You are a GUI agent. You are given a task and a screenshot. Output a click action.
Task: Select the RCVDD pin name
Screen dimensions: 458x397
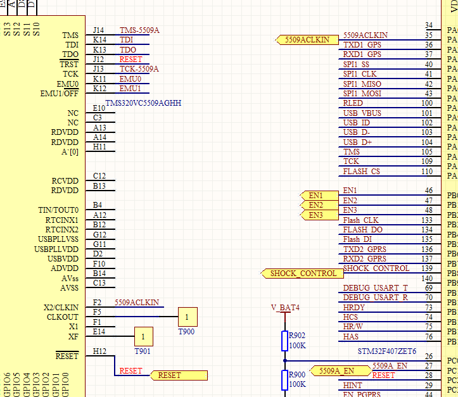65,181
